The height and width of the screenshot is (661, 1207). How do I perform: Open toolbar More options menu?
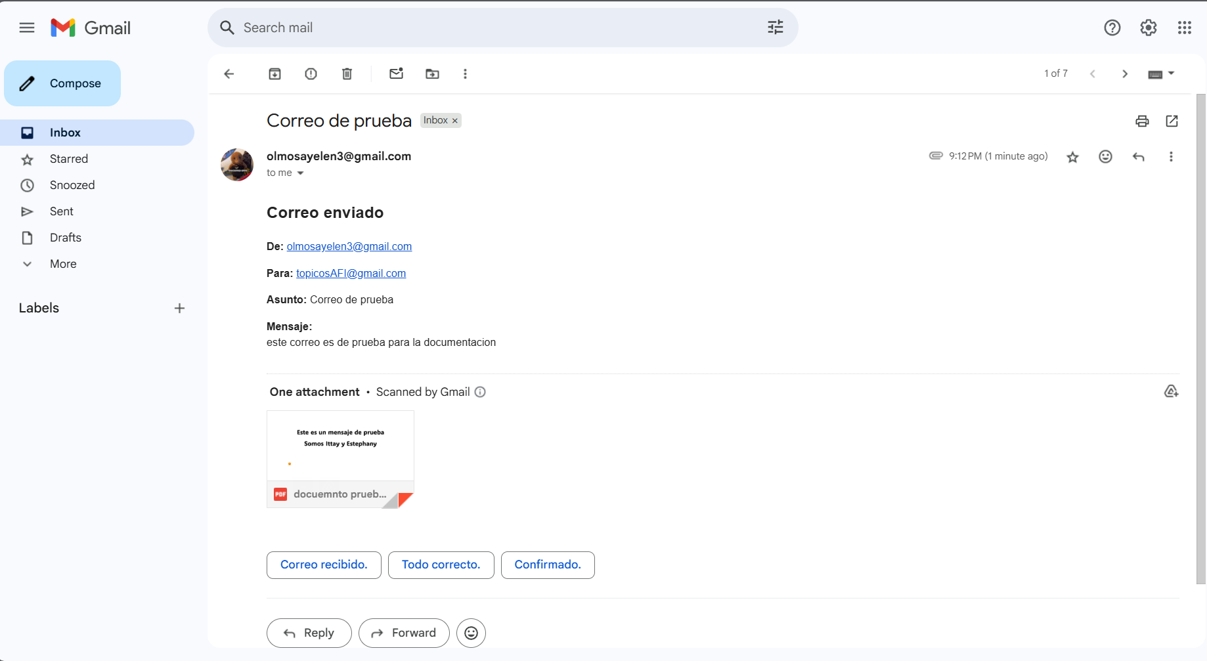click(465, 74)
